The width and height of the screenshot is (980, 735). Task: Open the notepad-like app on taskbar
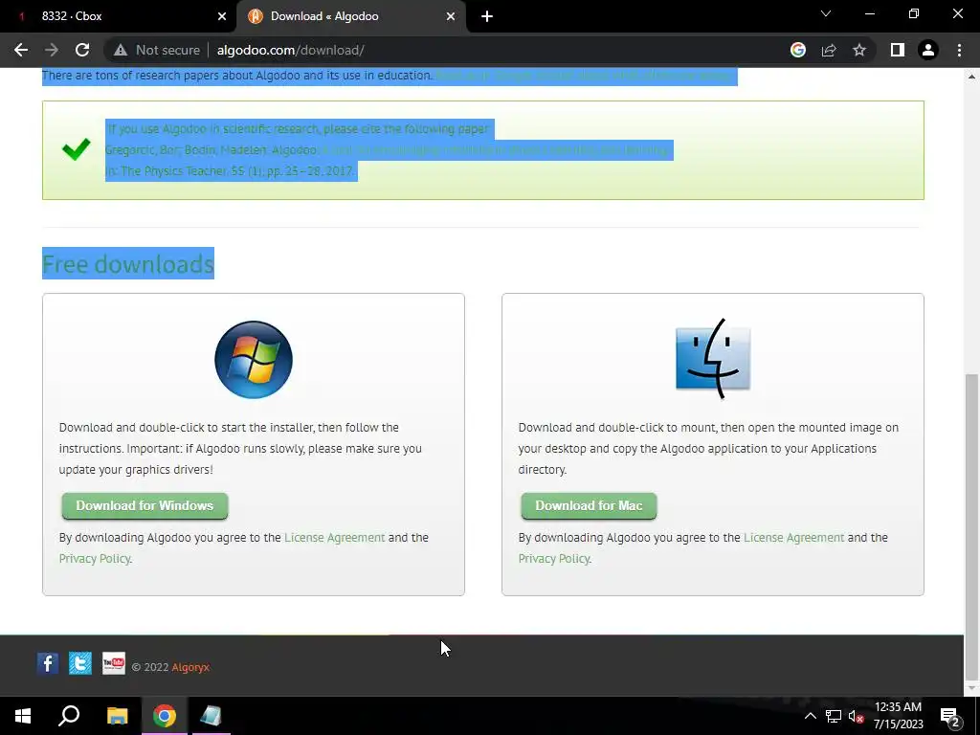click(211, 716)
